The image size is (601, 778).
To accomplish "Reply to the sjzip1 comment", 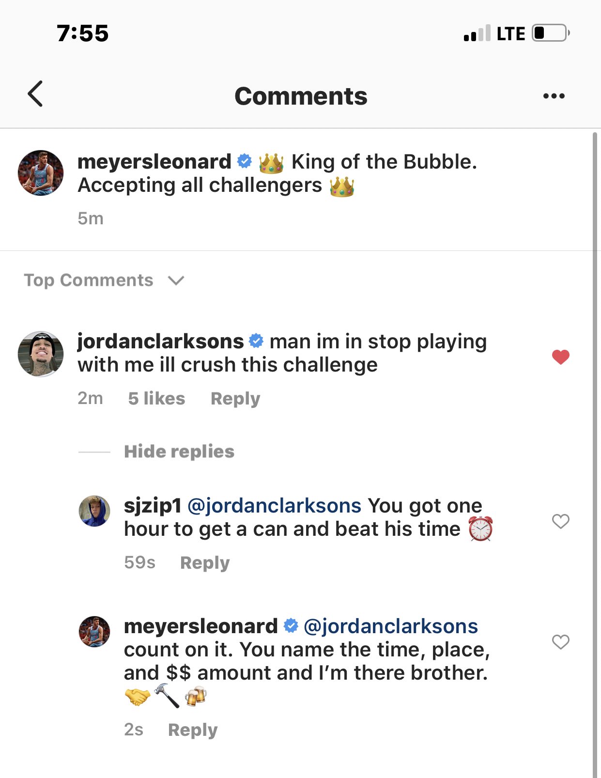I will point(205,563).
